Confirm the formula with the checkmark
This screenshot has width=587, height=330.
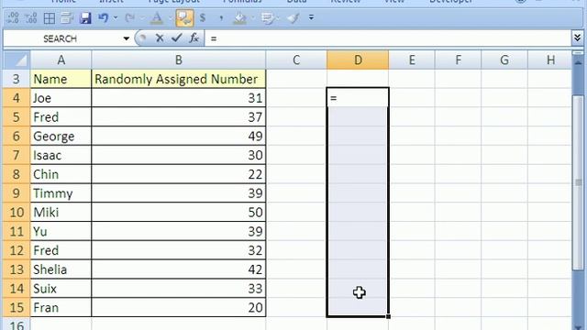point(177,38)
